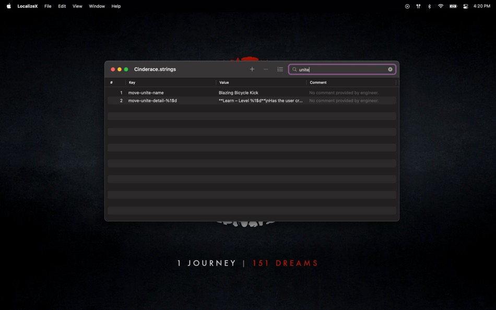Sort by the Key column header

click(171, 82)
